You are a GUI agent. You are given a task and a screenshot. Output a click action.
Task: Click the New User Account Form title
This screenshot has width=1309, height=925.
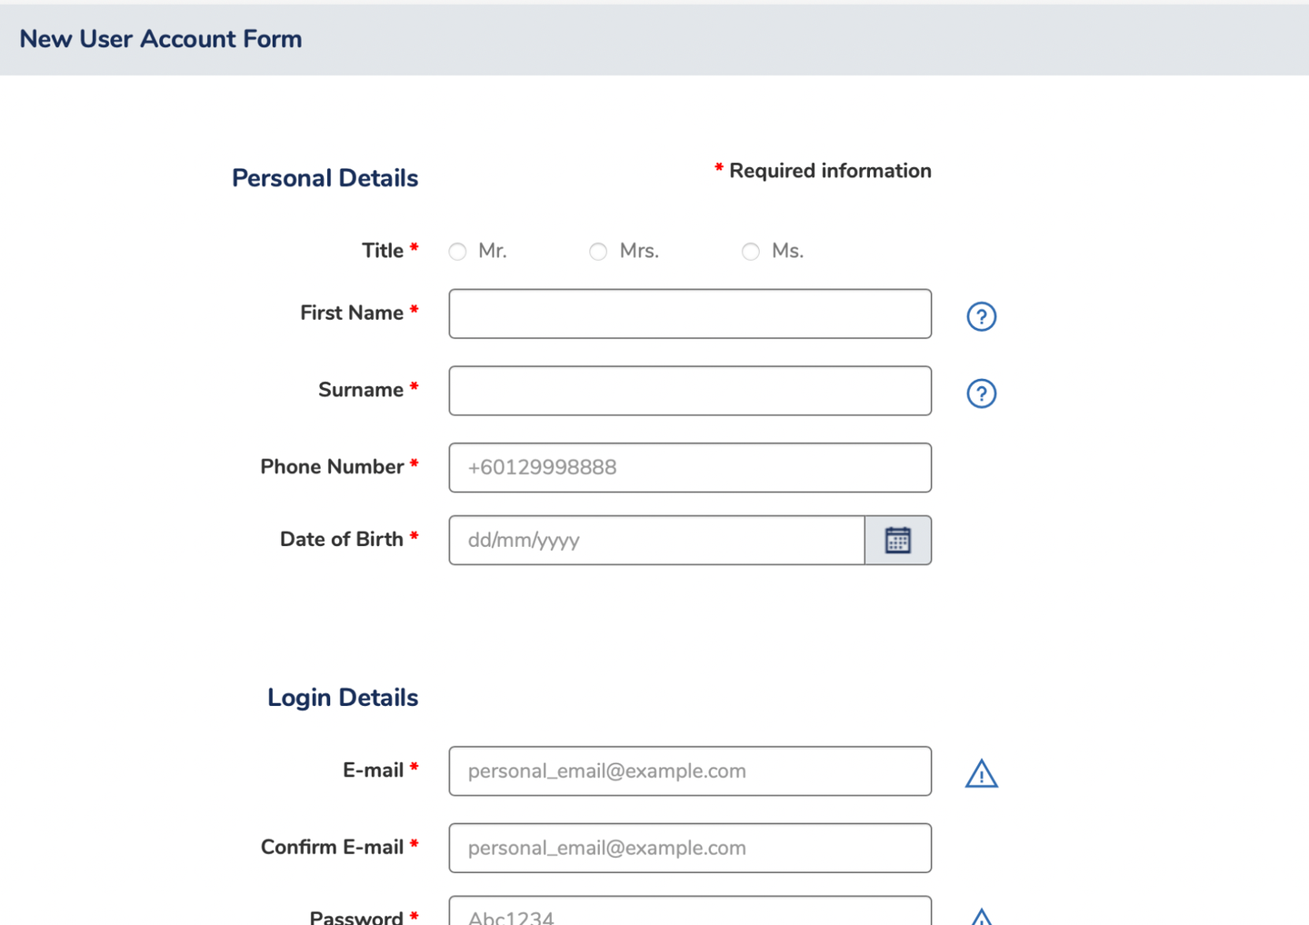[x=161, y=39]
